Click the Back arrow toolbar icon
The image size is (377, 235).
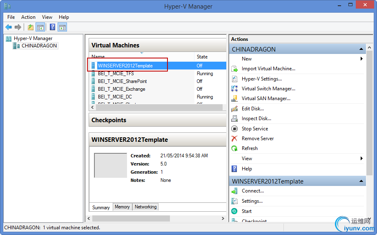(x=9, y=27)
